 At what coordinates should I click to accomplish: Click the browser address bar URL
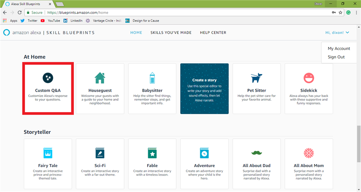coord(167,12)
